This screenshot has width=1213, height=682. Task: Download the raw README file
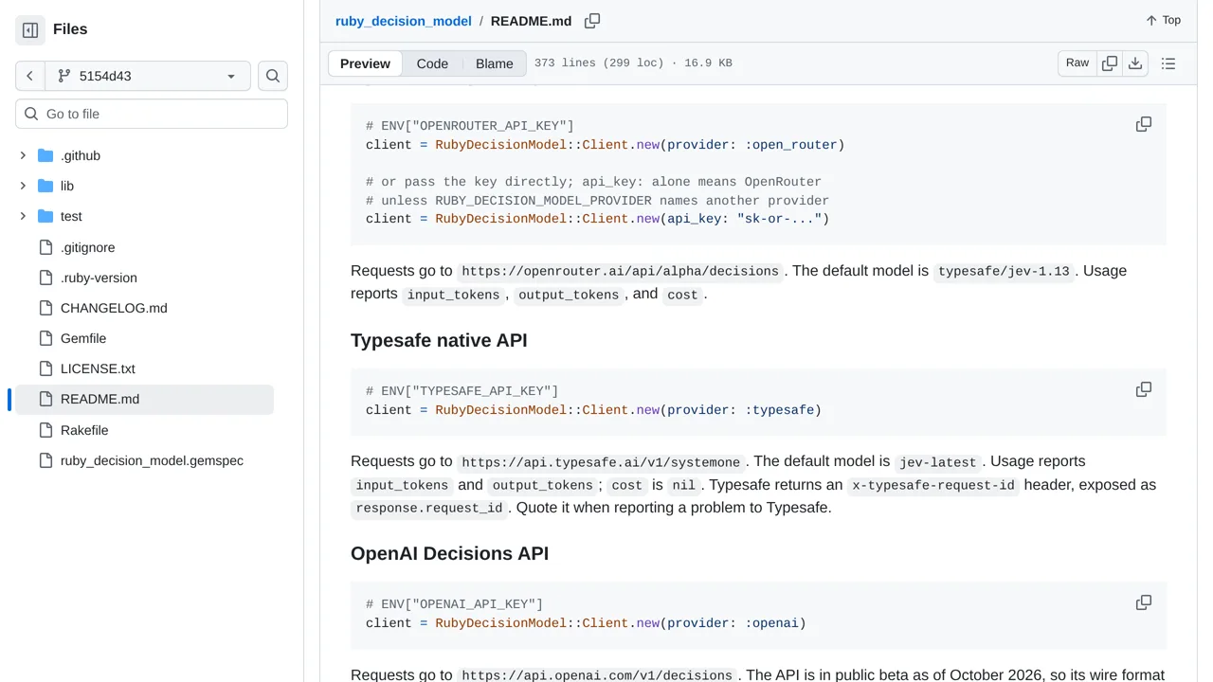[x=1135, y=63]
